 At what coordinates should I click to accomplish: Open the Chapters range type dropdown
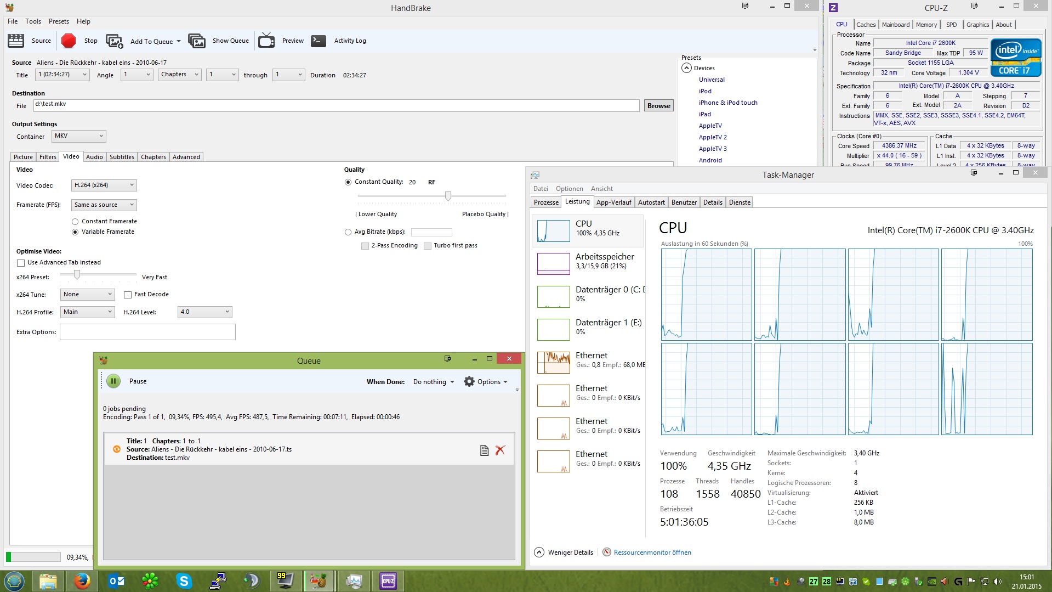click(180, 75)
